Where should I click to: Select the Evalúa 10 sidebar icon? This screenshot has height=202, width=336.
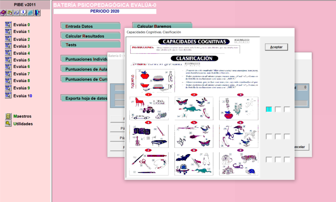pos(8,95)
